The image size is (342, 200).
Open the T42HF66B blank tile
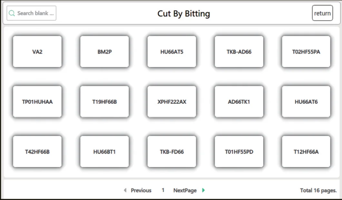coord(37,152)
